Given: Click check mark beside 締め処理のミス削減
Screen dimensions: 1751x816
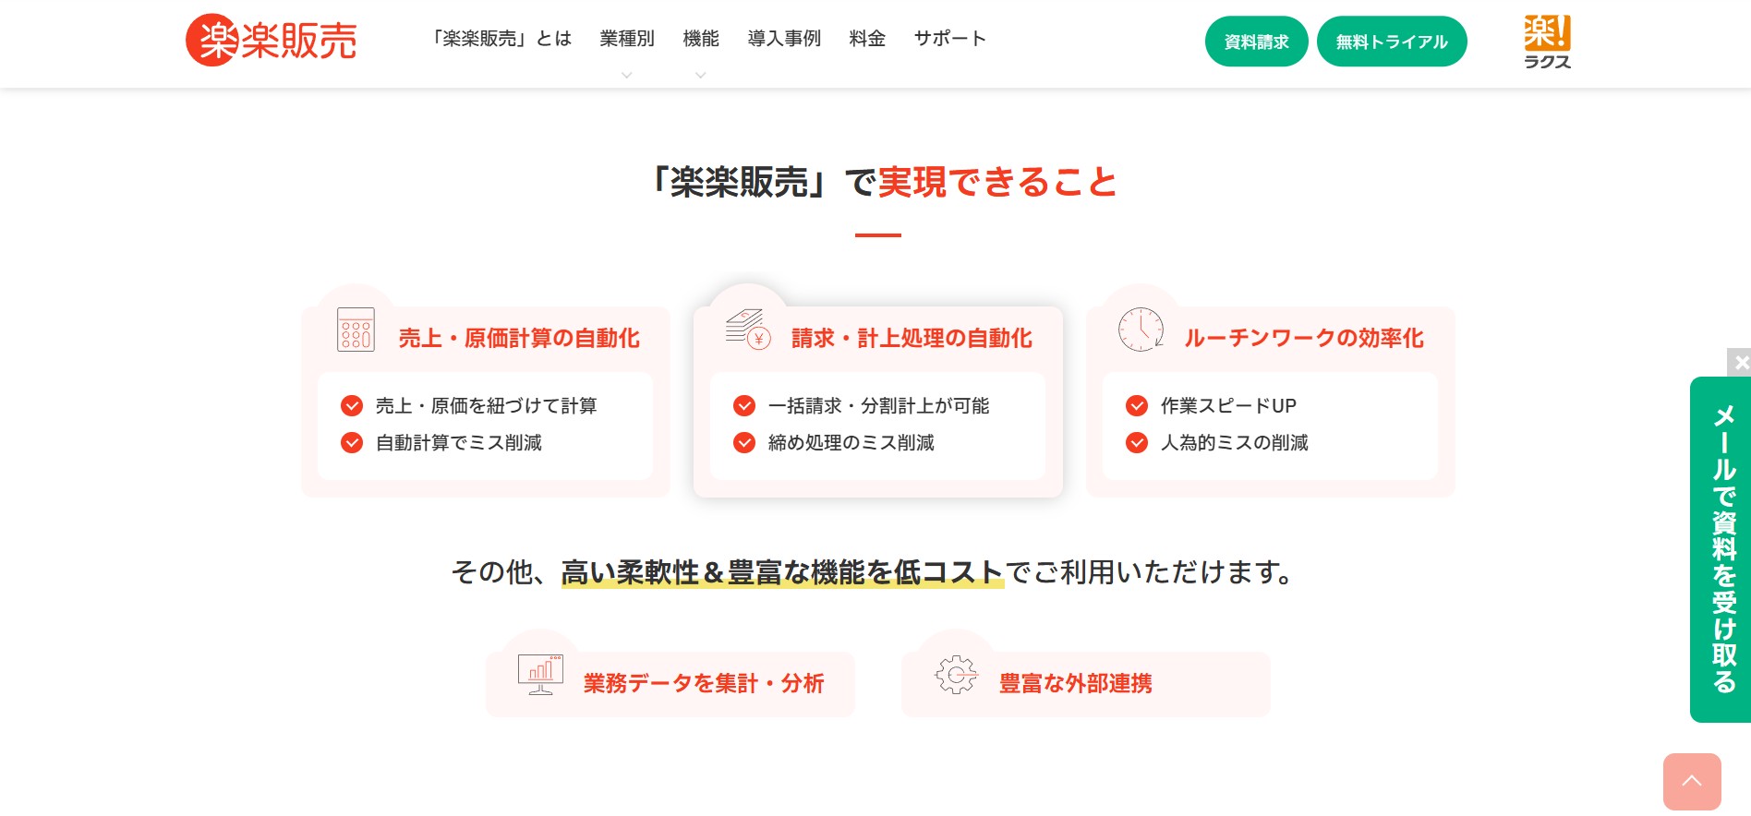Looking at the screenshot, I should 744,443.
